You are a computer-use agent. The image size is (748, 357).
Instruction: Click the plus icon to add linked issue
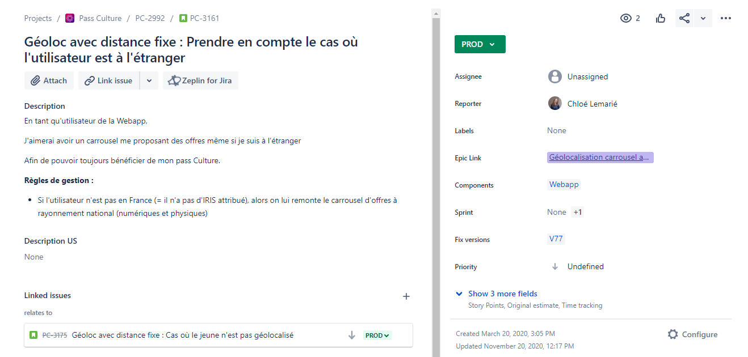click(406, 296)
